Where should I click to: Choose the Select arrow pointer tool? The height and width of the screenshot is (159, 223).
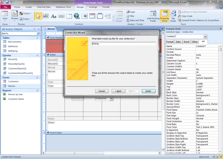(x=38, y=16)
